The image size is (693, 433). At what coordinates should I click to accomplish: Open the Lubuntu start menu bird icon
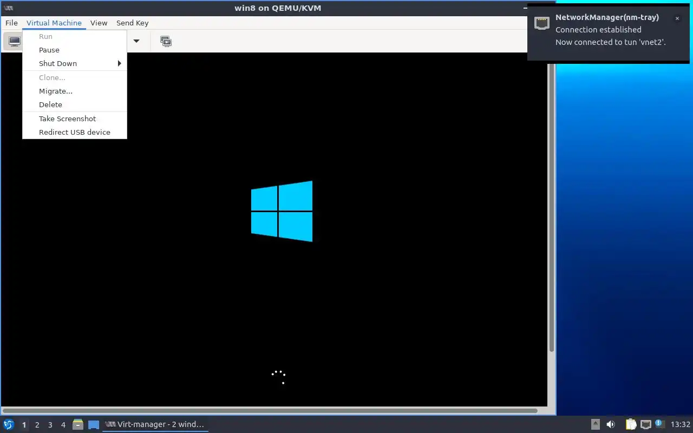coord(9,424)
